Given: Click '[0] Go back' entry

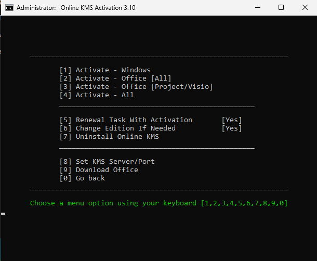Looking at the screenshot, I should click(x=82, y=178).
